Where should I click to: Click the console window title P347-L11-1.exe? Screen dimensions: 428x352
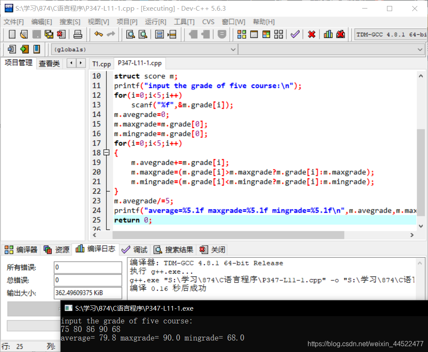coord(134,308)
